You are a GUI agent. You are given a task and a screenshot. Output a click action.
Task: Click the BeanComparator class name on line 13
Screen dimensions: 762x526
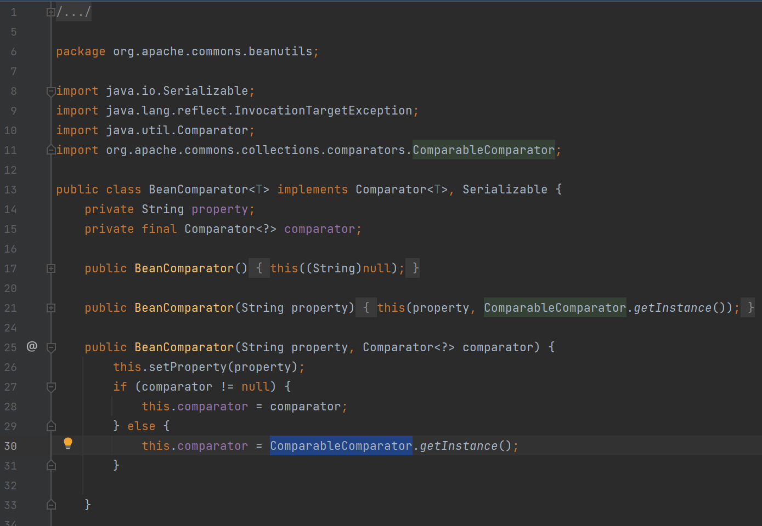coord(198,190)
